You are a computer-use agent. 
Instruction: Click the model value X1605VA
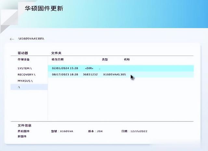[67, 131]
